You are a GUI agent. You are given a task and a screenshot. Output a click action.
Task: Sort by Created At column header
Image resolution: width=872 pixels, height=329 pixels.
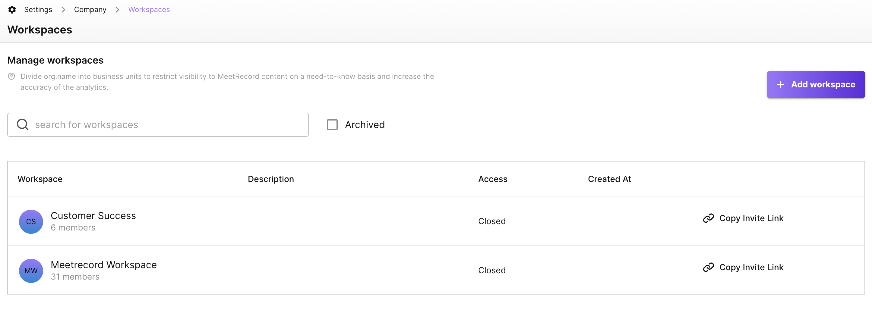point(609,179)
